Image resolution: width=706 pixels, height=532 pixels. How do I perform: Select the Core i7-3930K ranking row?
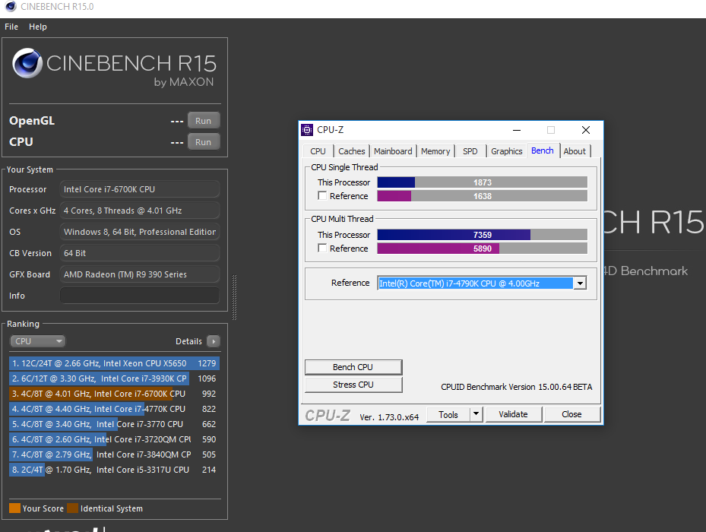tap(114, 378)
